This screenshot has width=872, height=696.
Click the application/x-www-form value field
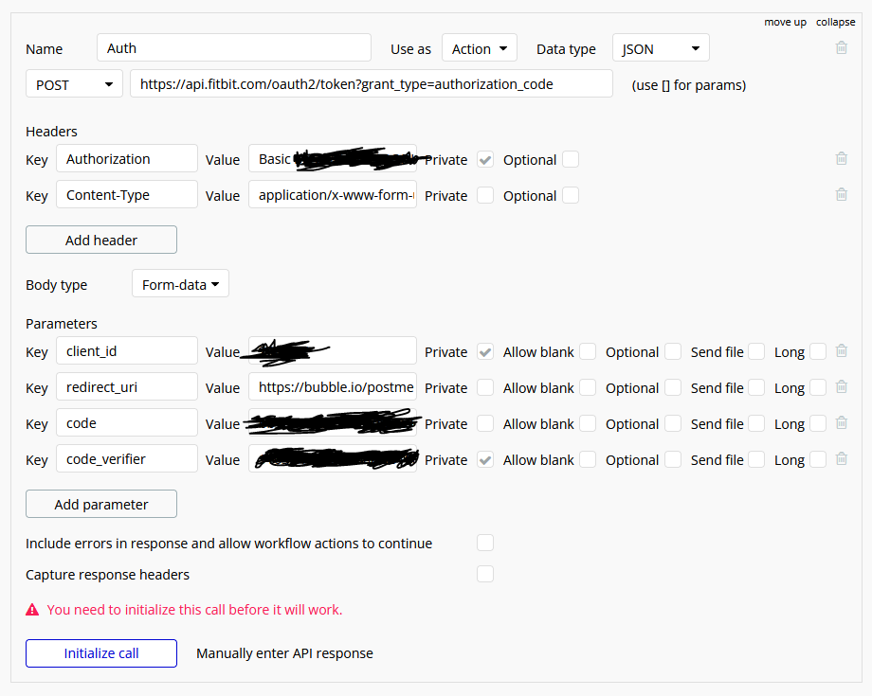[x=333, y=194]
